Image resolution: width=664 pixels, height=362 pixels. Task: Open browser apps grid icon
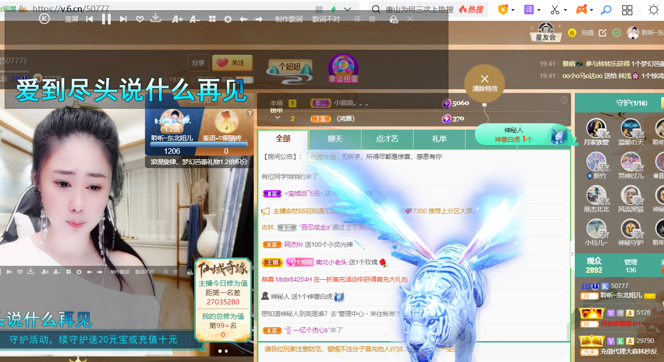[627, 10]
